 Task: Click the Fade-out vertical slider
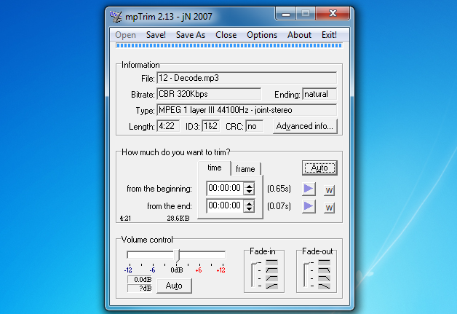tap(306, 275)
